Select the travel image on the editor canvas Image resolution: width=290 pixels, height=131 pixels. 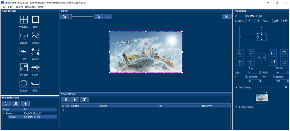[146, 52]
